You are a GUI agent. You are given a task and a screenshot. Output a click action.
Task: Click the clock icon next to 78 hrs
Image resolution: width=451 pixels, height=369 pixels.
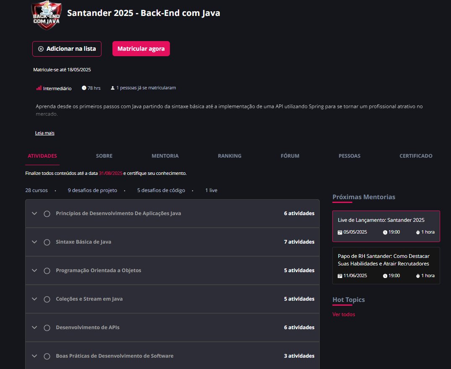84,88
